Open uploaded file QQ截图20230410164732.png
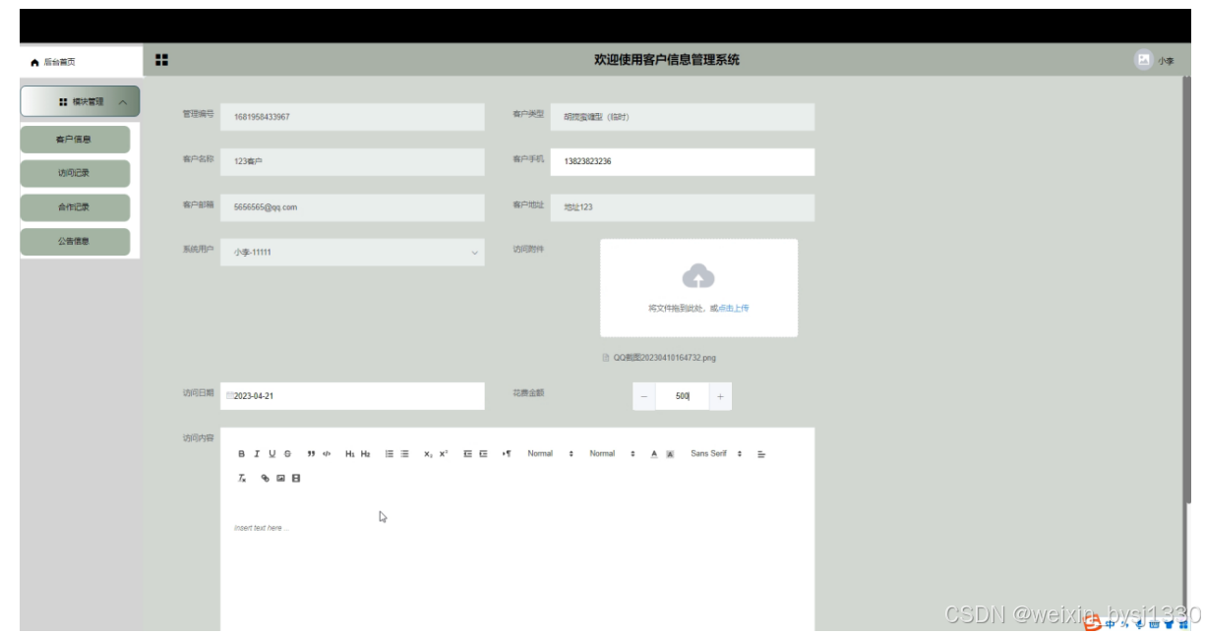This screenshot has width=1205, height=634. click(x=664, y=358)
